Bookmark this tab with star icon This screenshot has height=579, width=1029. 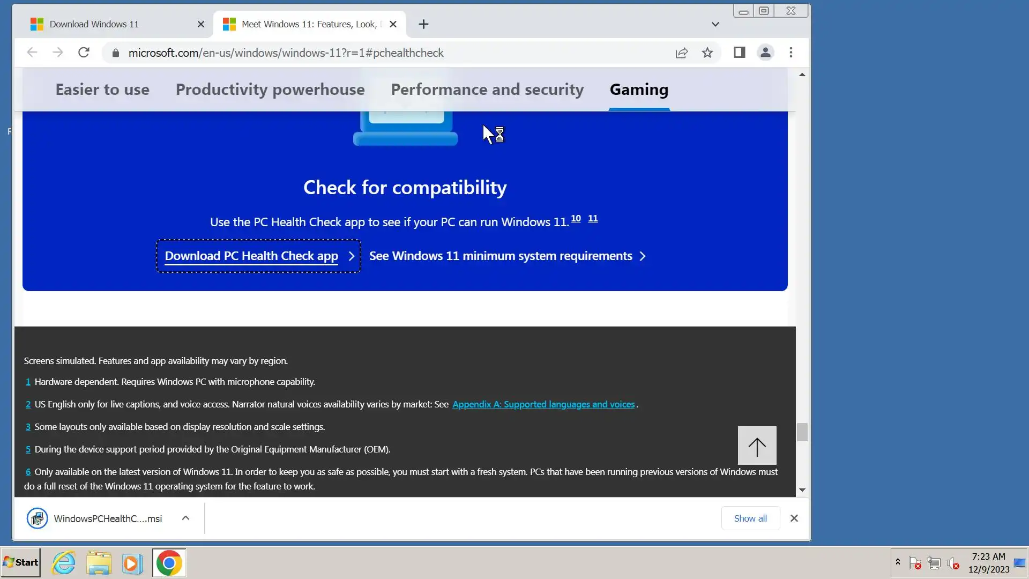707,53
